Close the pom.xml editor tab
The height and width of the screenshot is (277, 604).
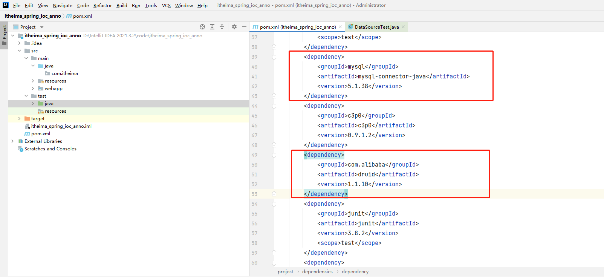click(340, 27)
